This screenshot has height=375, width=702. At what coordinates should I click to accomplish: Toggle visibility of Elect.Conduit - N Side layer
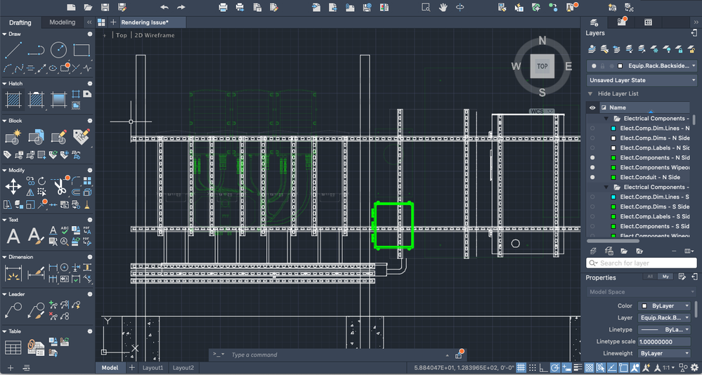[592, 178]
